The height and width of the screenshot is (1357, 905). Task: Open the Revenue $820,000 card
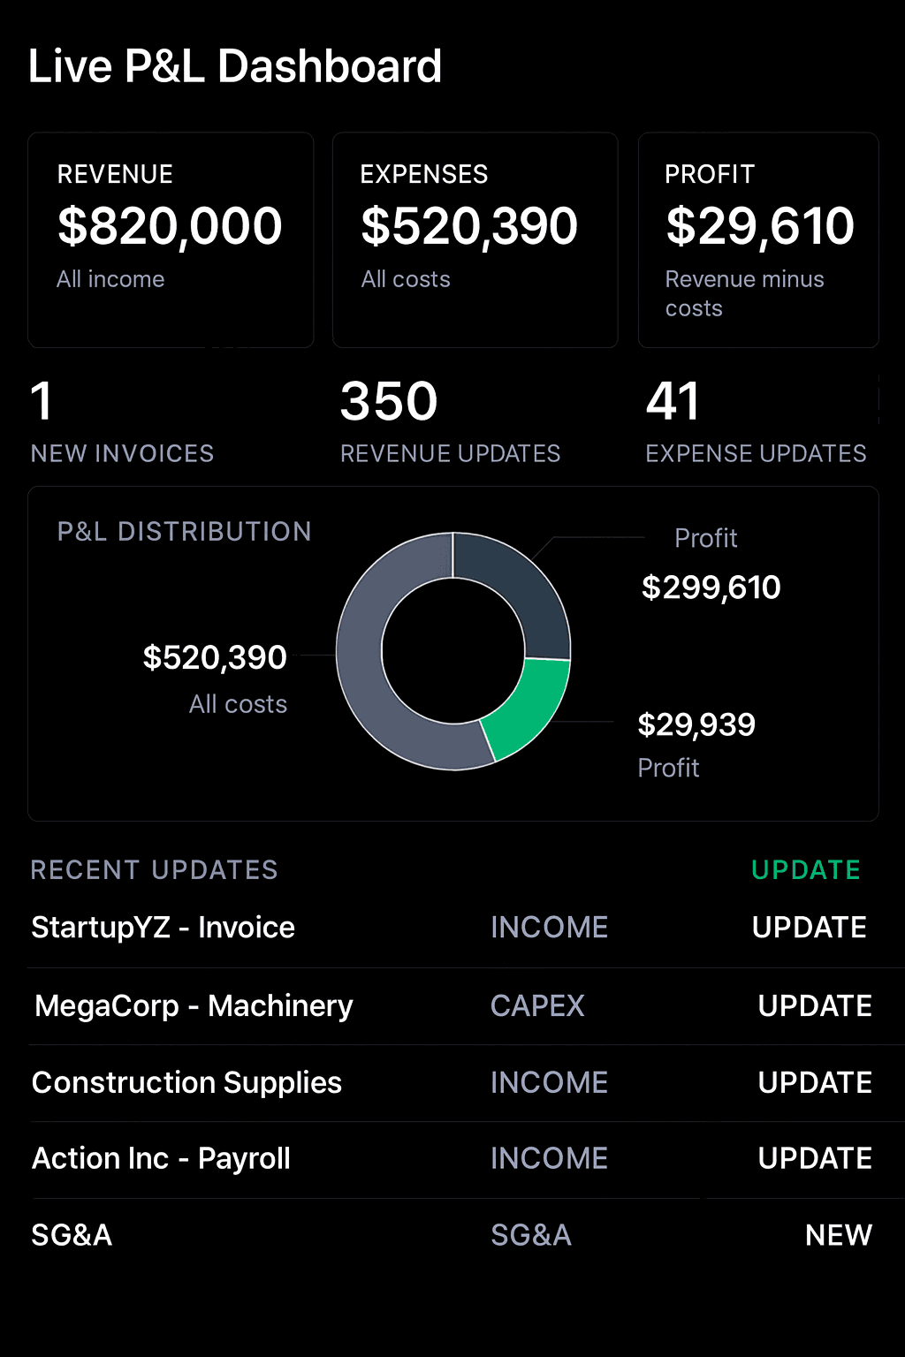[171, 239]
